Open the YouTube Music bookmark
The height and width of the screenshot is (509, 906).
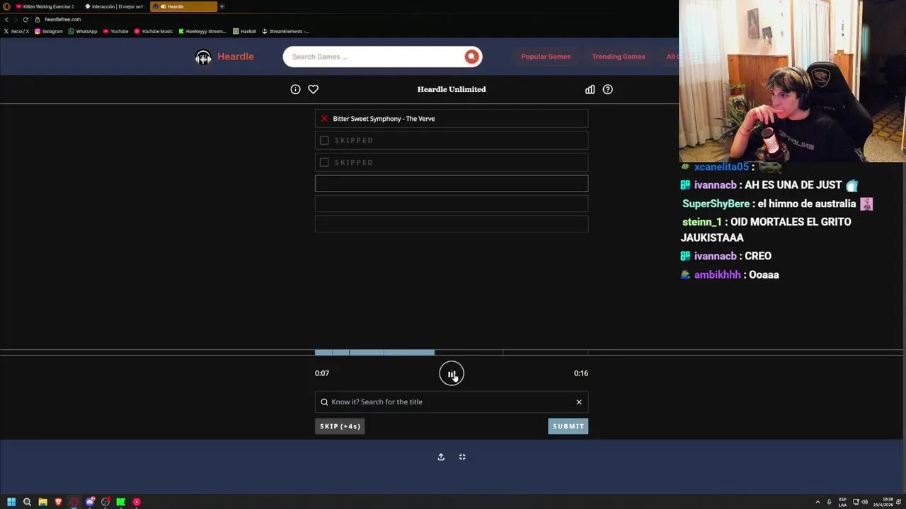[153, 31]
